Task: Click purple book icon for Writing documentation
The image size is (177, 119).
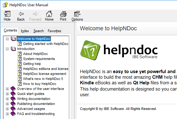Action: point(13,99)
